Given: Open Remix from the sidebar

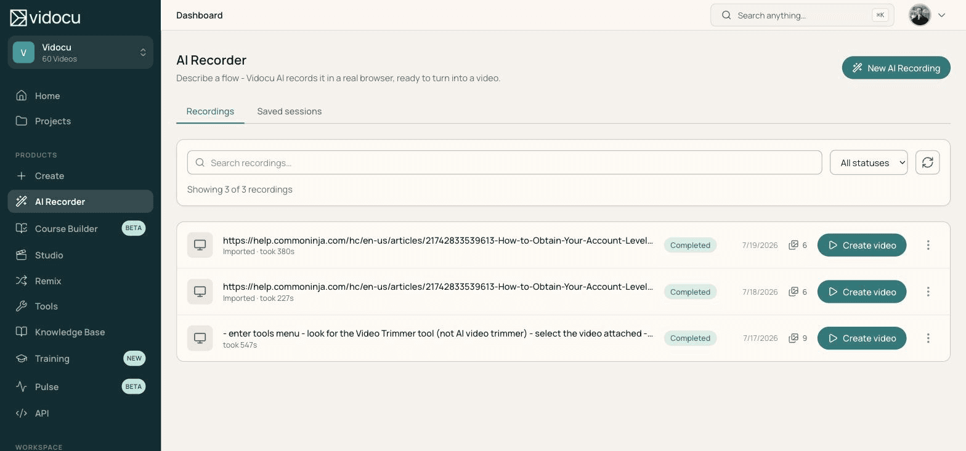Looking at the screenshot, I should click(x=80, y=281).
